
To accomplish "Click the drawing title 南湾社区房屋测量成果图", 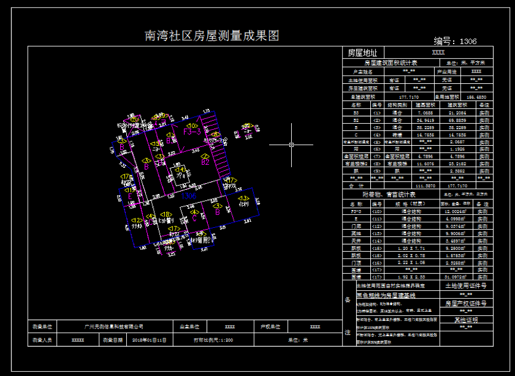I will (x=212, y=36).
